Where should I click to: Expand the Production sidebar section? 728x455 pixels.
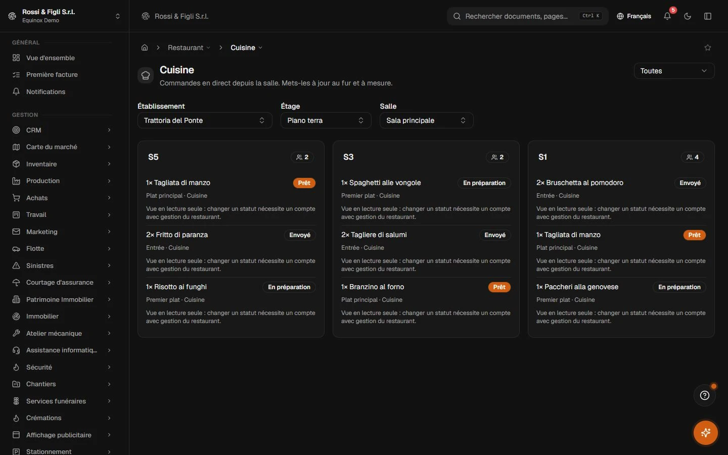(62, 181)
